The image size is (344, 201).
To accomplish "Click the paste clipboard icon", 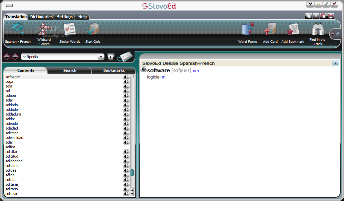I will [x=323, y=16].
